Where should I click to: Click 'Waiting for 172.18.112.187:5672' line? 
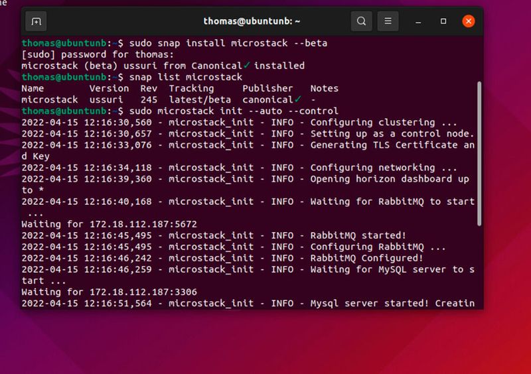click(x=109, y=224)
